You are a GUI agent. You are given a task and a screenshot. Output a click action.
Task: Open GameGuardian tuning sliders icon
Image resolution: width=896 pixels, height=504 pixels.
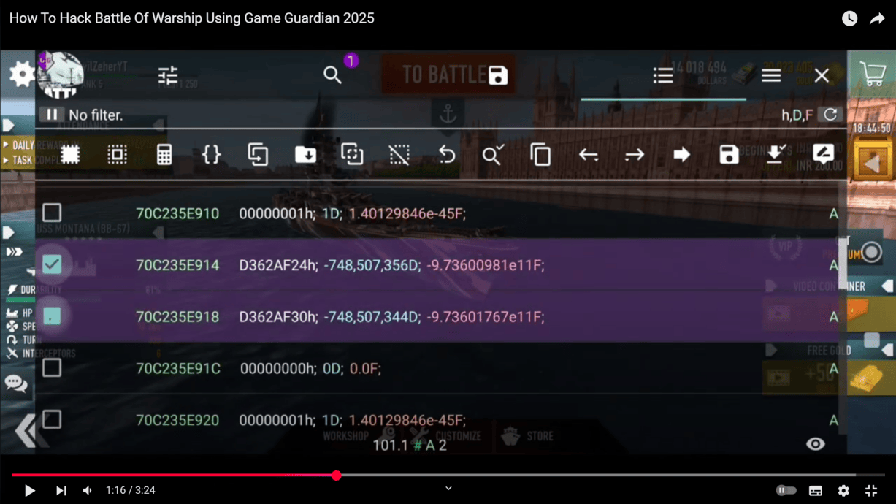168,75
